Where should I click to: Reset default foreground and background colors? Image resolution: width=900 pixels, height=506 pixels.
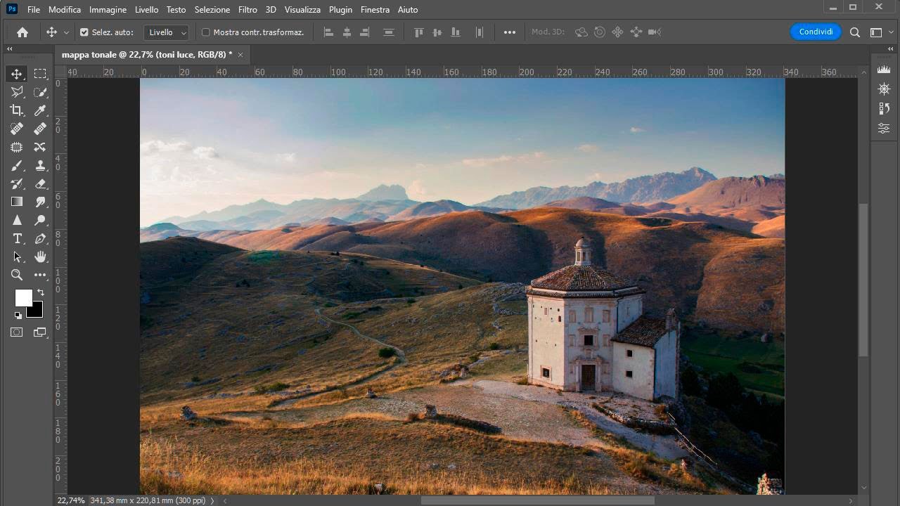[x=18, y=316]
